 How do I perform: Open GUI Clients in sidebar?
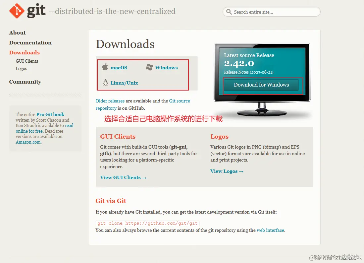pyautogui.click(x=27, y=61)
